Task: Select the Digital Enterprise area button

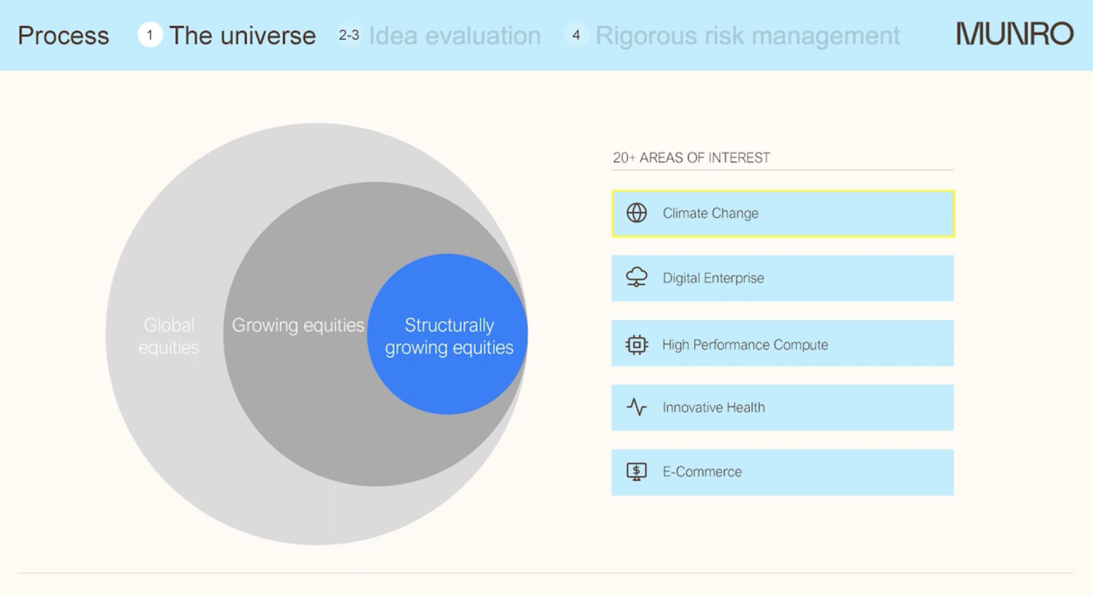Action: (782, 278)
